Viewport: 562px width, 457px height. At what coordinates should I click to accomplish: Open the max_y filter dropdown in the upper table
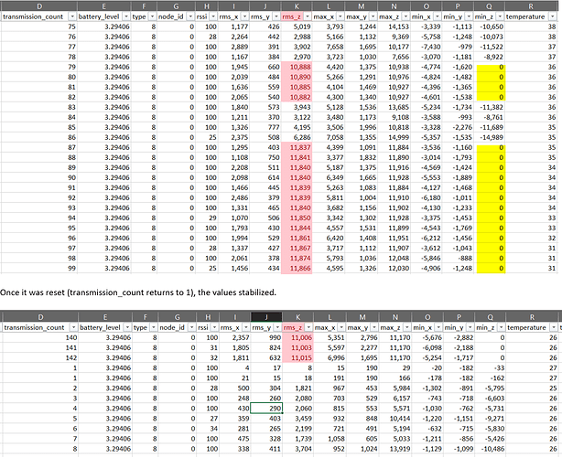[x=373, y=16]
